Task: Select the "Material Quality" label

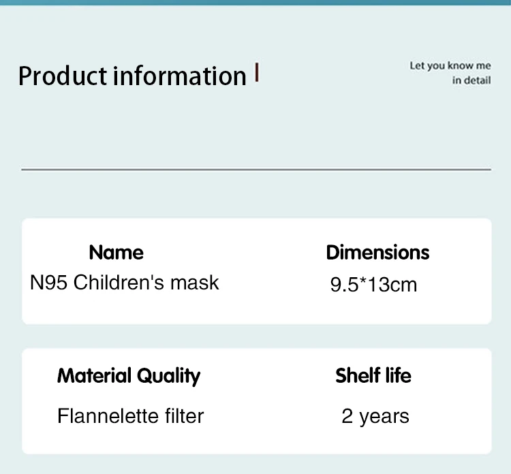Action: (x=129, y=375)
